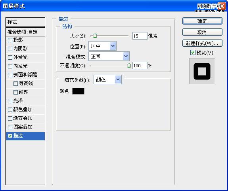Open the 填充类型 fill type dropdown
Screen dimensions: 228x191
click(x=107, y=79)
